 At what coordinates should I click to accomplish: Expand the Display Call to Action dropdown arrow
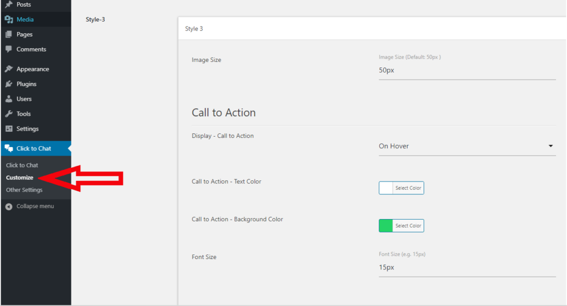[550, 146]
